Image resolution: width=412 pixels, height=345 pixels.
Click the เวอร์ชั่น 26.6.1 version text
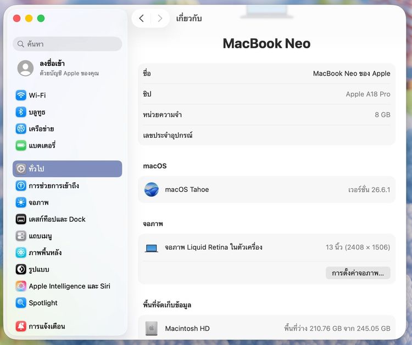point(369,189)
